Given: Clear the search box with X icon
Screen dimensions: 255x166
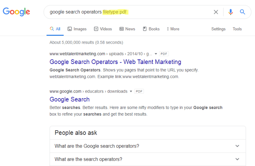Looking at the screenshot, I should [x=216, y=12].
